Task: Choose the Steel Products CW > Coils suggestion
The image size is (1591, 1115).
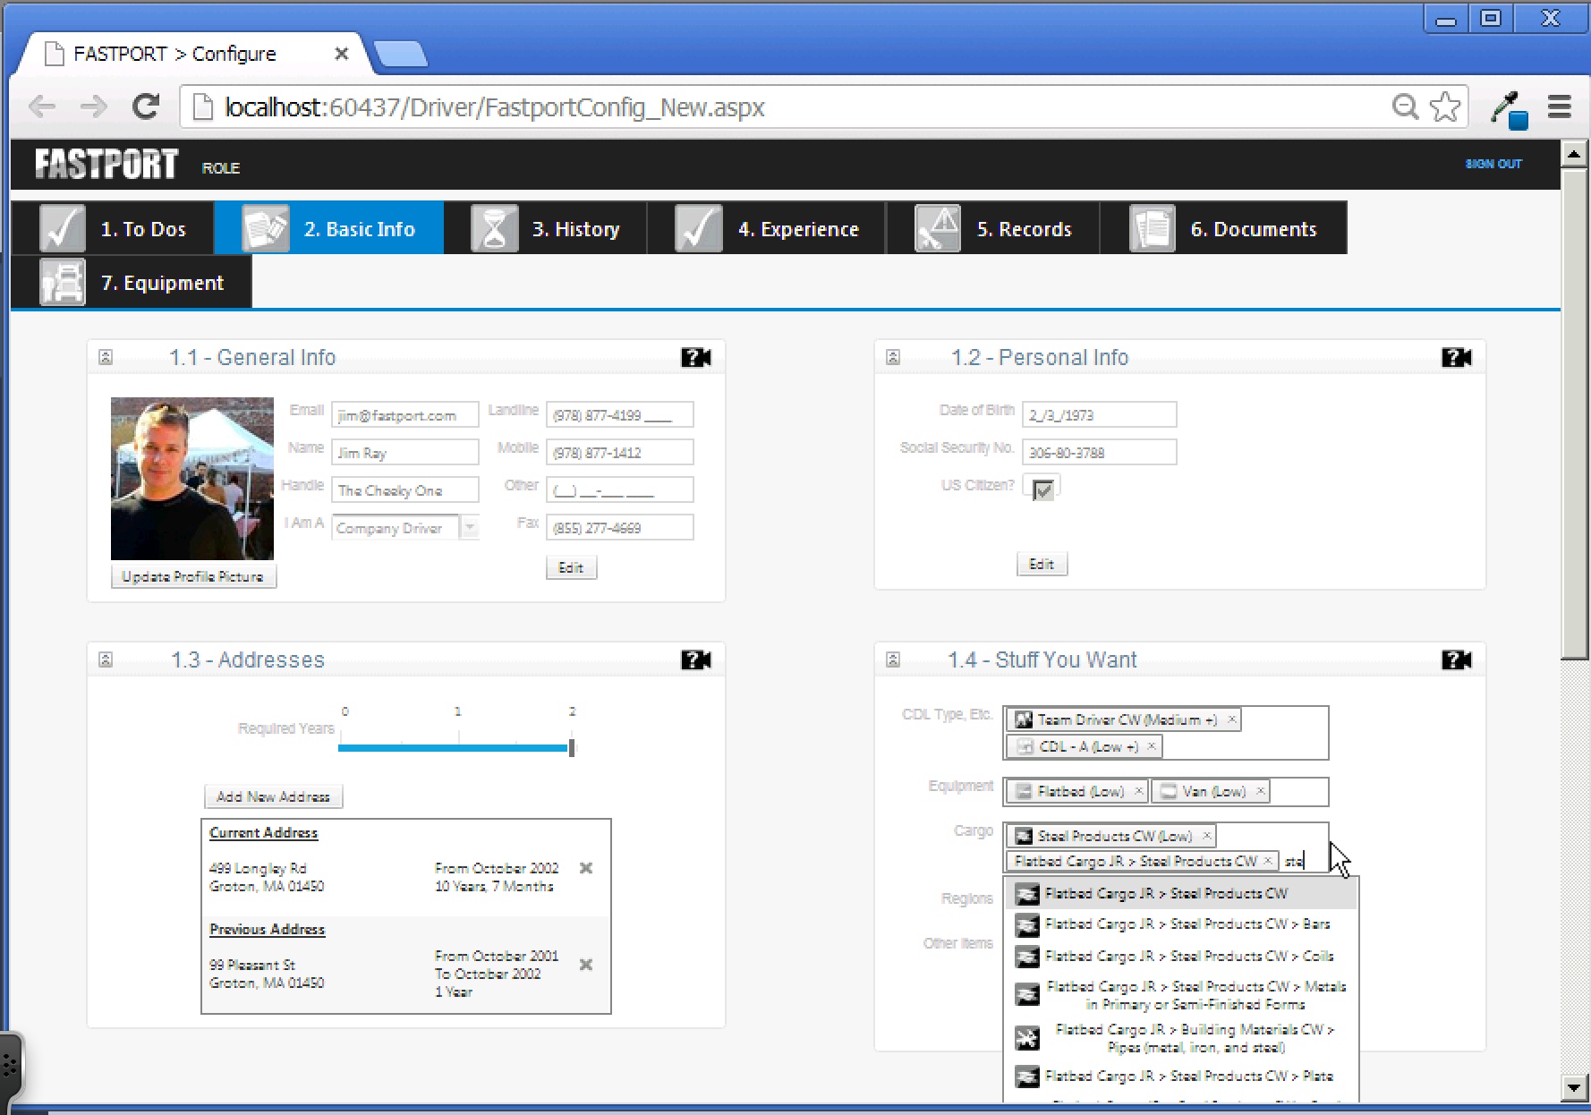Action: (1181, 956)
